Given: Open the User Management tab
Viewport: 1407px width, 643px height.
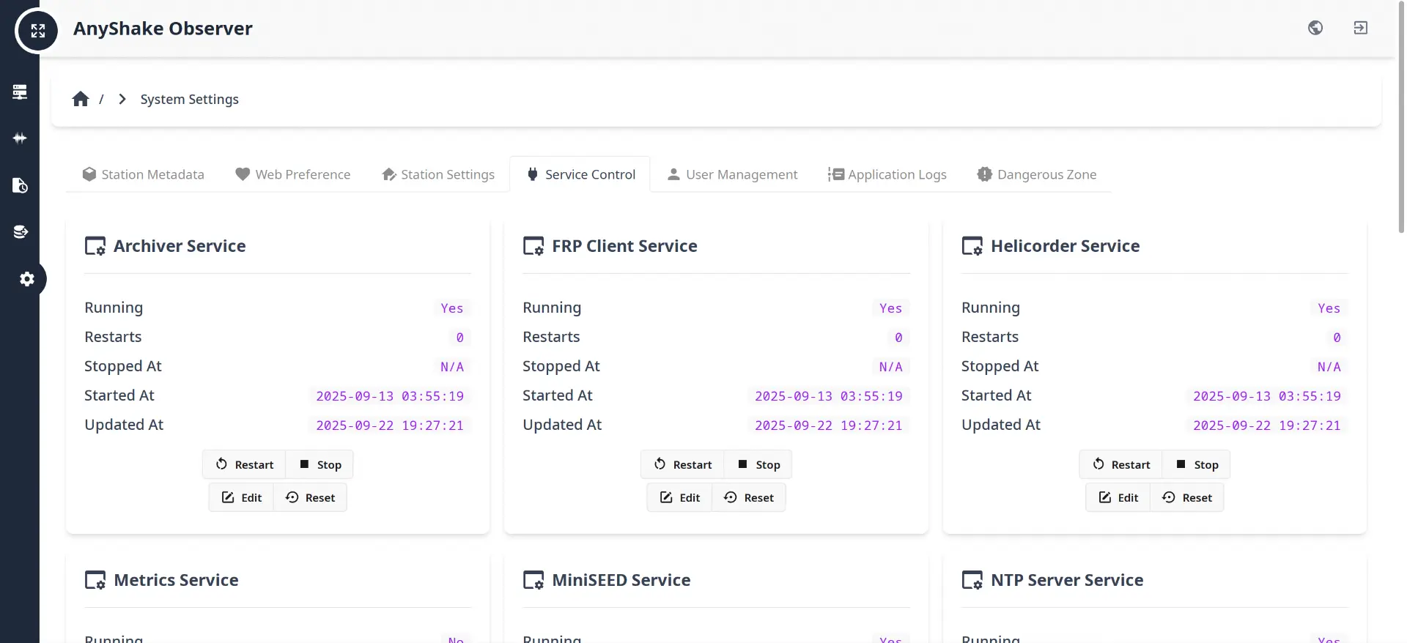Looking at the screenshot, I should pos(732,174).
